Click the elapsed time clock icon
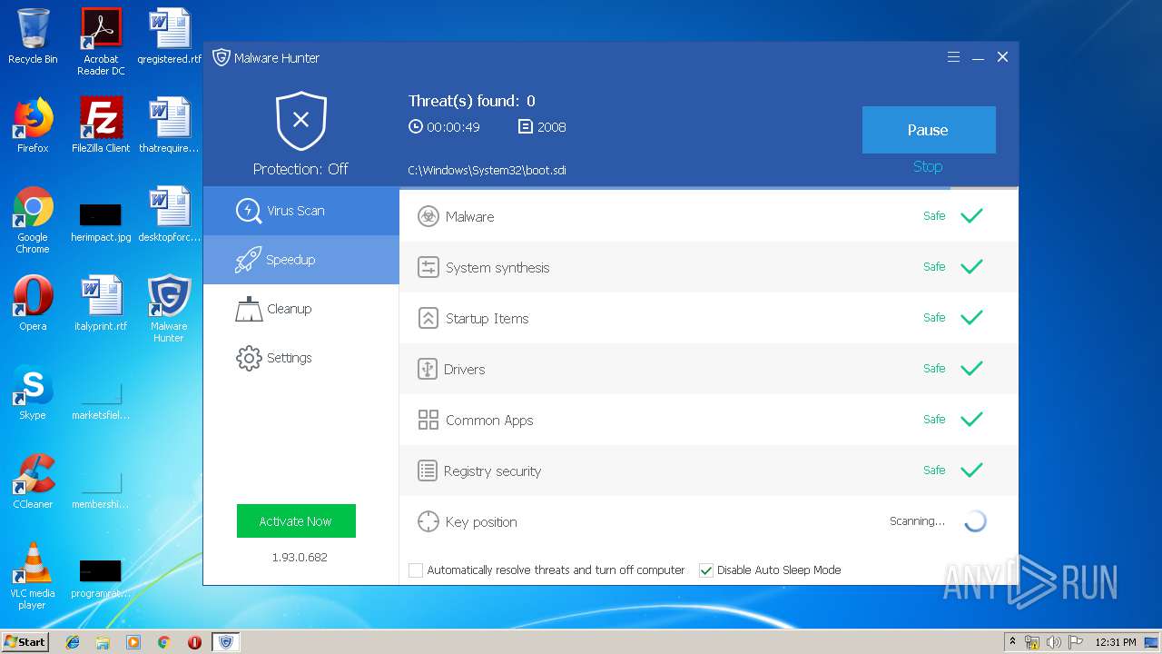This screenshot has width=1162, height=654. (x=416, y=127)
